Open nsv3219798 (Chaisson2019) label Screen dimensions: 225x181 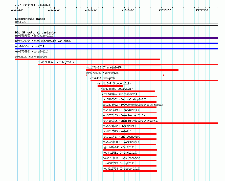pyautogui.click(x=122, y=169)
